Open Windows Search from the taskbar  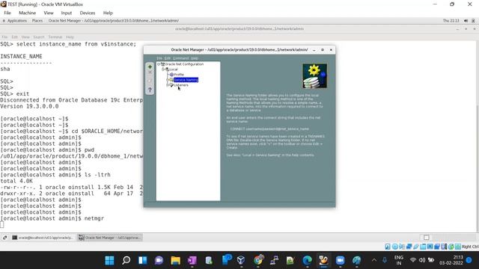pyautogui.click(x=126, y=260)
